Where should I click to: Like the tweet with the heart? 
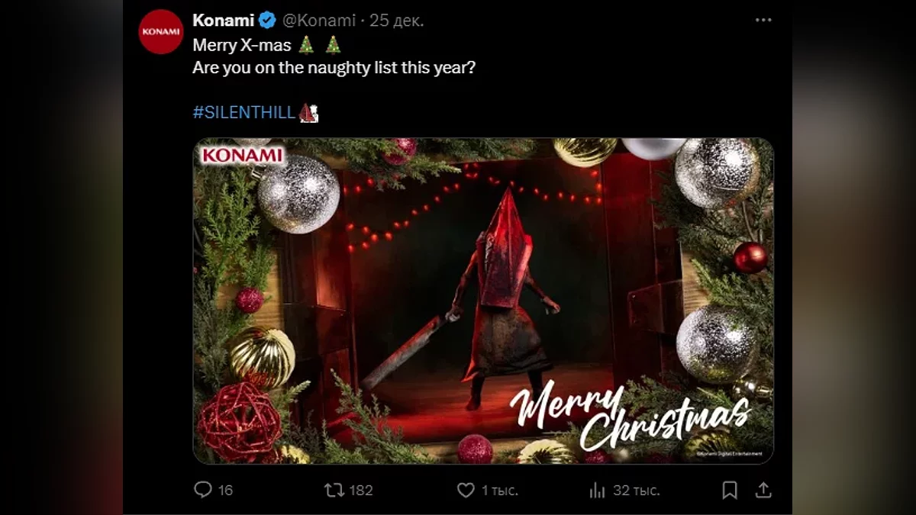466,490
